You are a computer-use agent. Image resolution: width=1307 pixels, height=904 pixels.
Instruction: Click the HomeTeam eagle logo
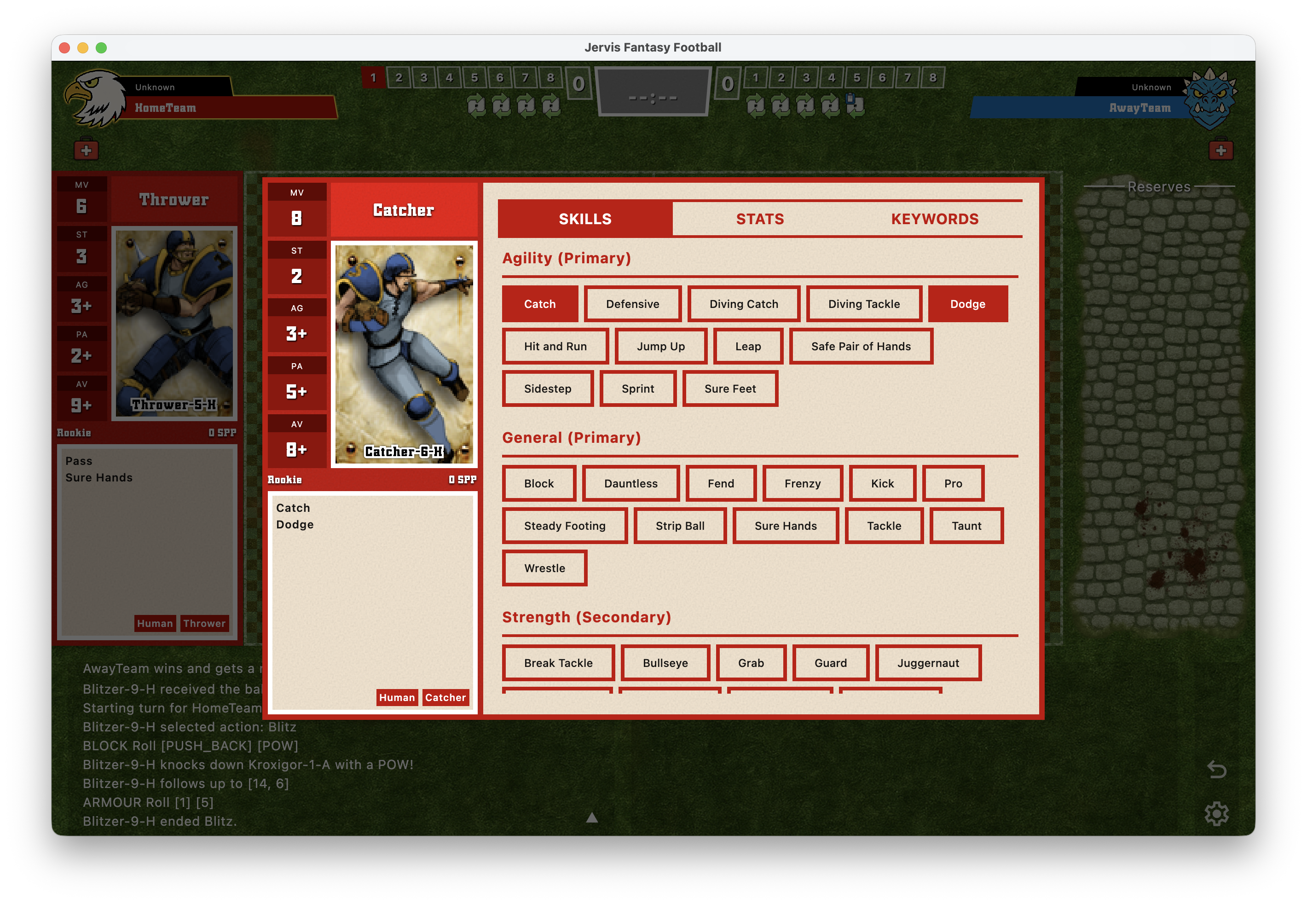coord(96,98)
